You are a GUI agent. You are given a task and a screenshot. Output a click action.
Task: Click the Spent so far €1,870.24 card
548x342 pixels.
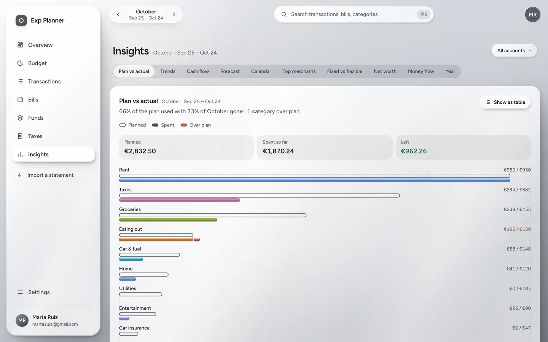click(x=325, y=147)
